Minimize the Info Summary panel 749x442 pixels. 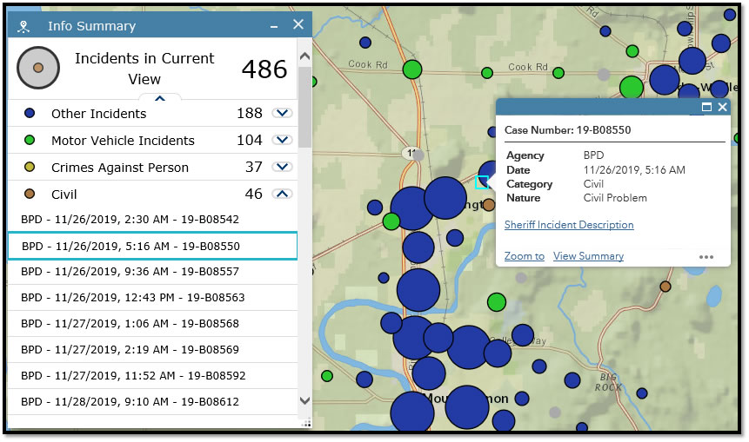(x=274, y=27)
